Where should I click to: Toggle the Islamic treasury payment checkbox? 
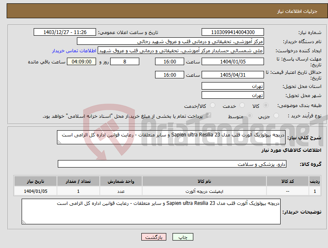(x=208, y=115)
